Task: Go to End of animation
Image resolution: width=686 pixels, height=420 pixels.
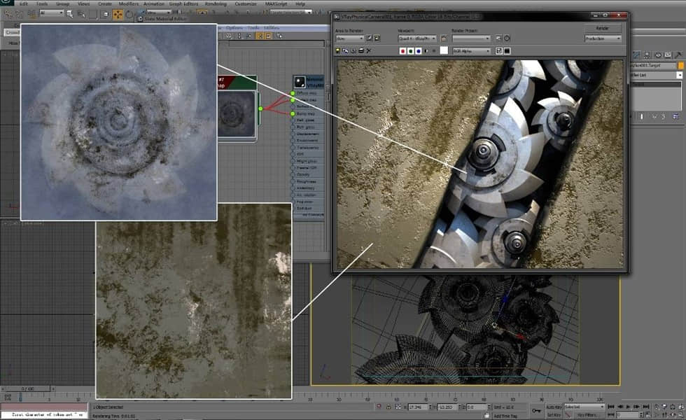Action: 645,407
